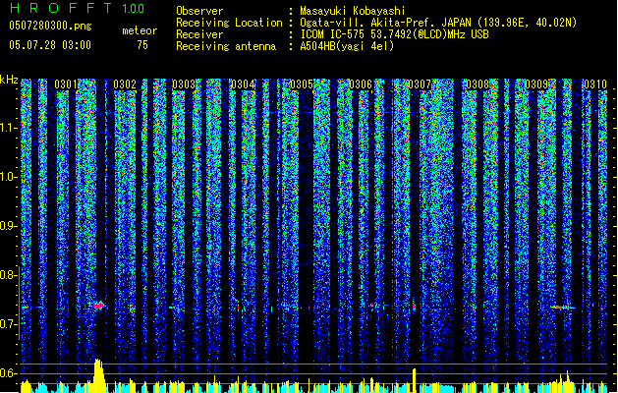This screenshot has height=393, width=618.
Task: Click the 0304 time marker
Action: coord(243,84)
